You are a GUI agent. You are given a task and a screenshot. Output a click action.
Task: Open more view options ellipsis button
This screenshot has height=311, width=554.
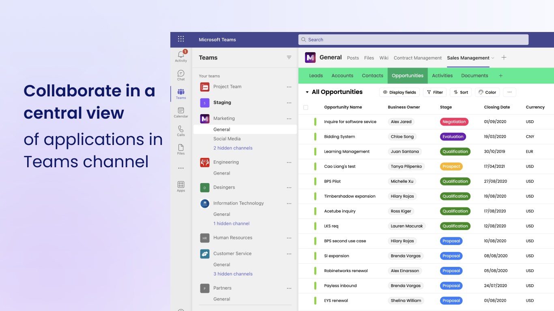point(509,92)
